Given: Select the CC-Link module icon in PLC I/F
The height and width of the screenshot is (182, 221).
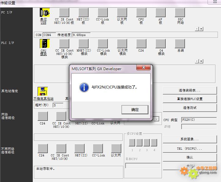Looking at the screenshot, I should pyautogui.click(x=103, y=44).
